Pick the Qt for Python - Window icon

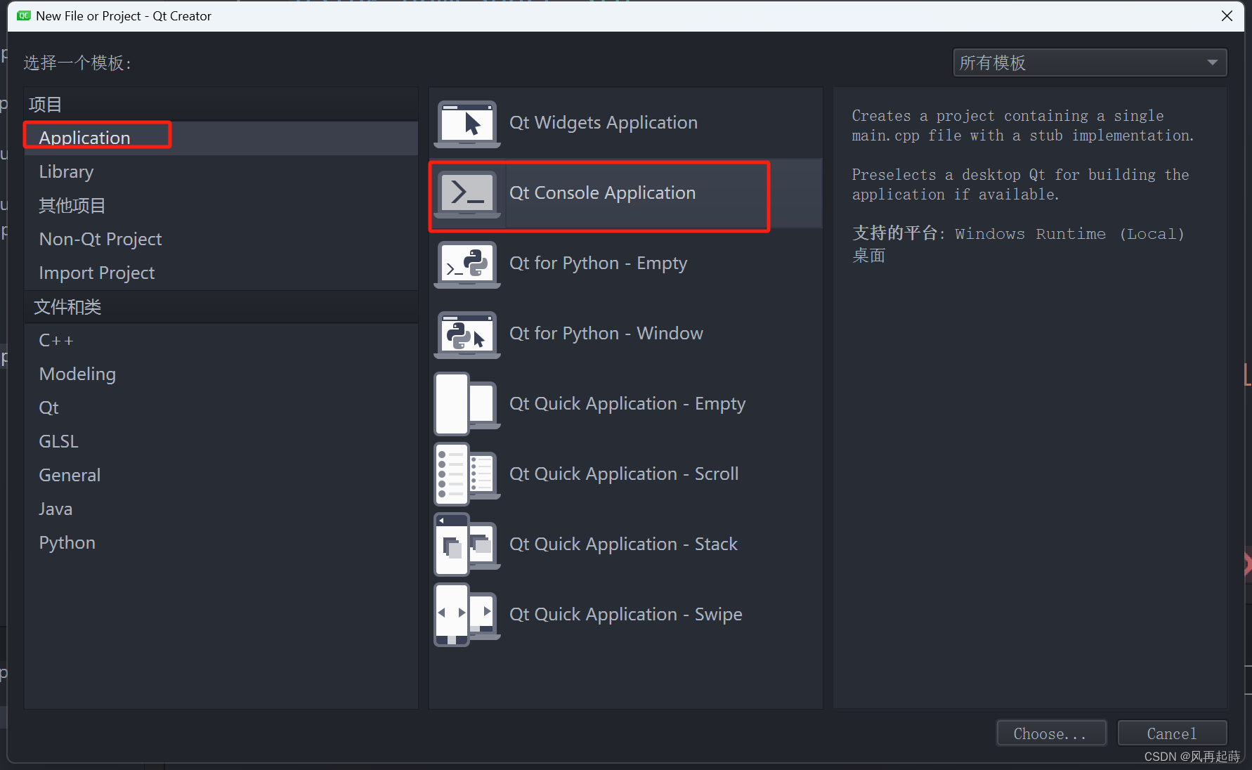(467, 334)
